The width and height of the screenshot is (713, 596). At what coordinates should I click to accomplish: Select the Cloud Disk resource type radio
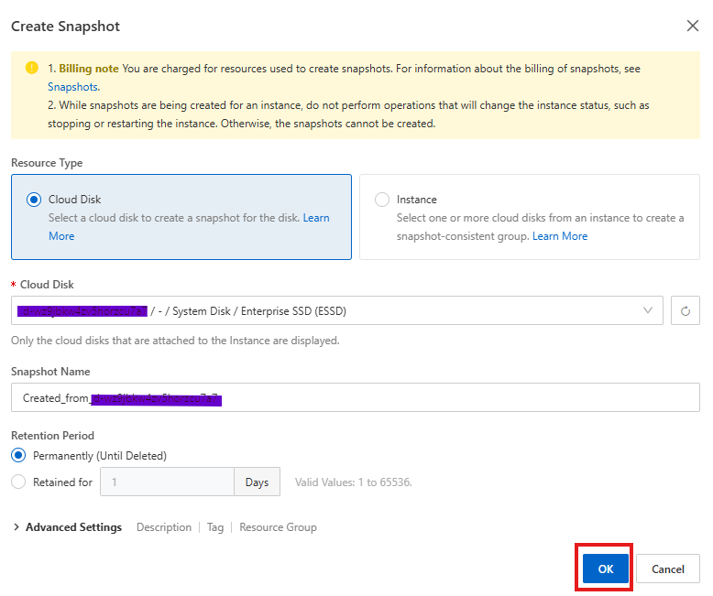(x=34, y=200)
